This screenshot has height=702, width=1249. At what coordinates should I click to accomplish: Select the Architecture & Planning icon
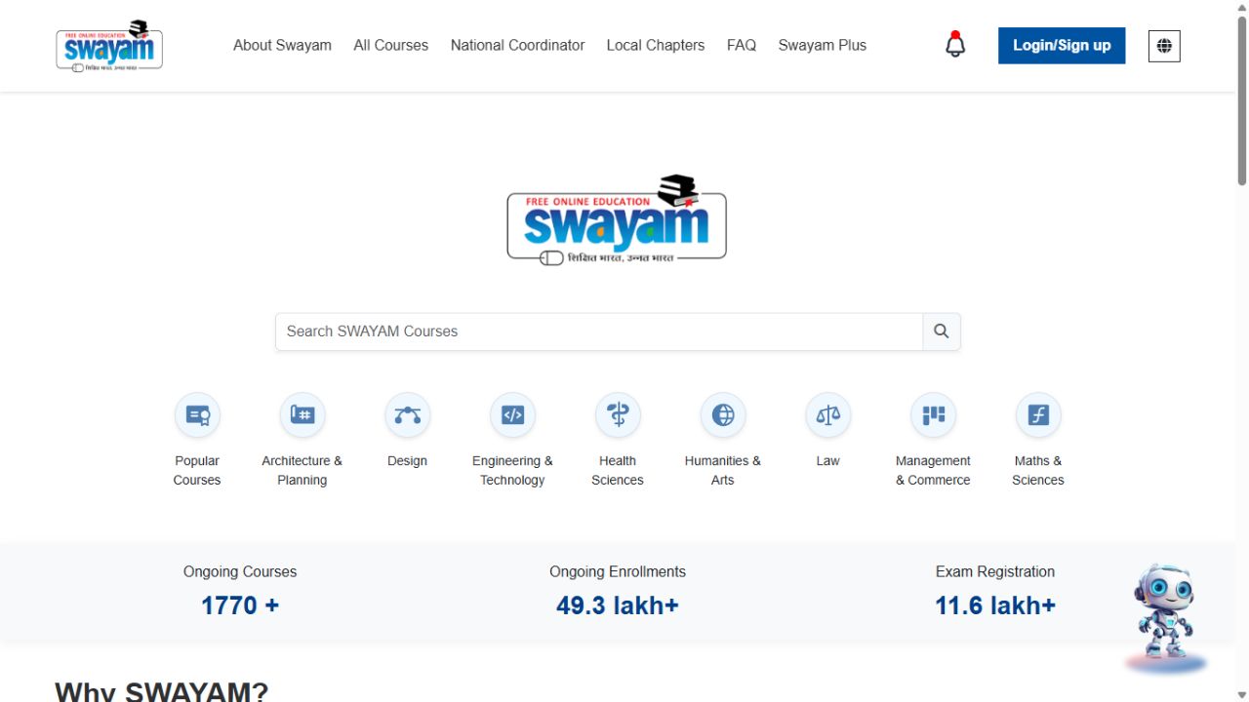point(302,415)
